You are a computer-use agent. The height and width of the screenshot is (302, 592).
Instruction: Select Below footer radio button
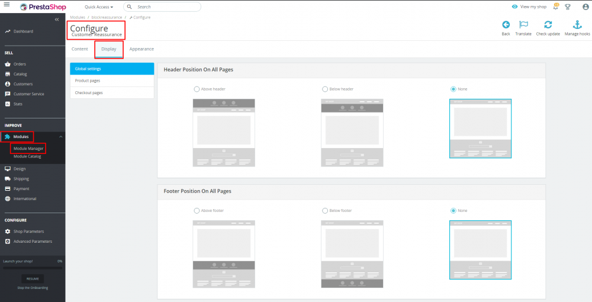(x=324, y=211)
